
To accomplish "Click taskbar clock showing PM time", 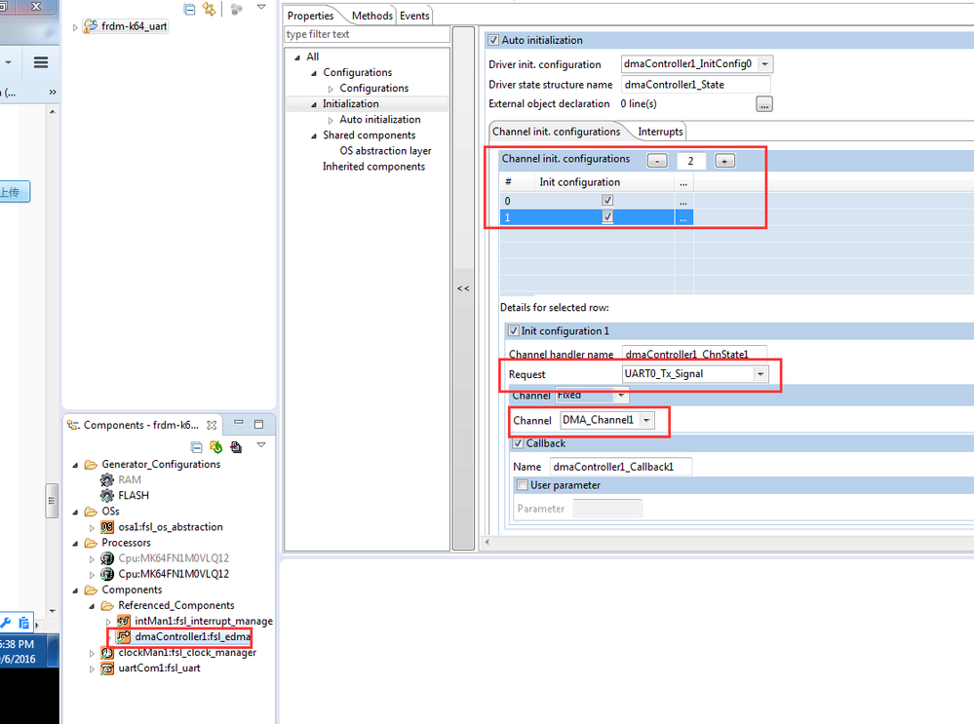I will (18, 644).
